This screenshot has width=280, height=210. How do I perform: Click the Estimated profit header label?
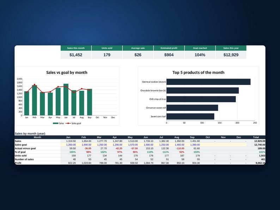(x=169, y=48)
